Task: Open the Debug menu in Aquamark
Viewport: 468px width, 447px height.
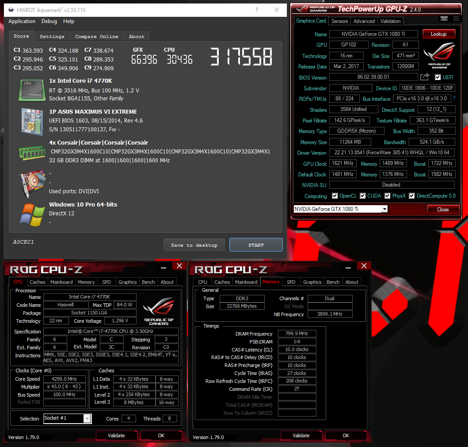Action: (49, 21)
